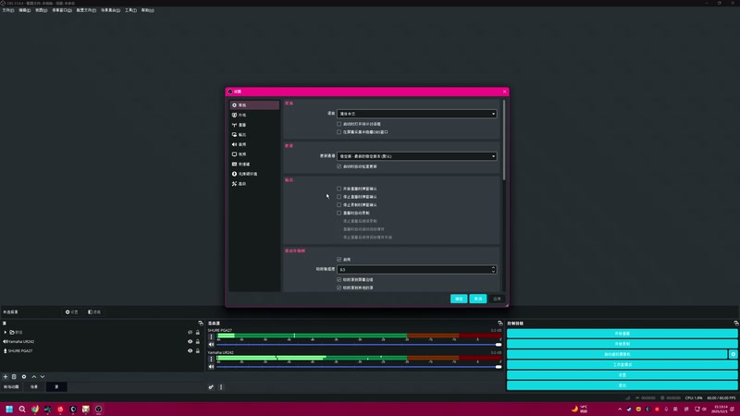Screen dimensions: 740x416
Task: Open Yamaha UR242 mixer three-dot menu
Action: 212,360
